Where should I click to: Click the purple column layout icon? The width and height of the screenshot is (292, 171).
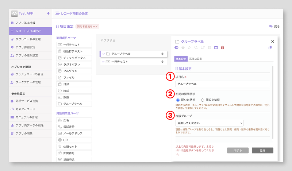tap(216, 48)
